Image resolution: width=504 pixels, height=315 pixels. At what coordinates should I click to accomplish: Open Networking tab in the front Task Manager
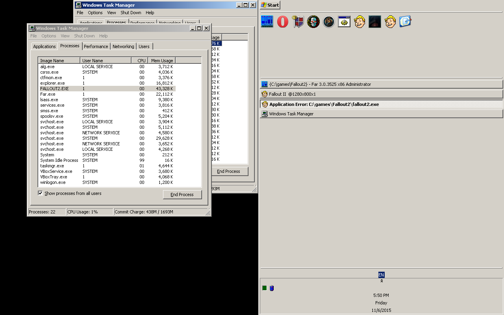pyautogui.click(x=123, y=46)
